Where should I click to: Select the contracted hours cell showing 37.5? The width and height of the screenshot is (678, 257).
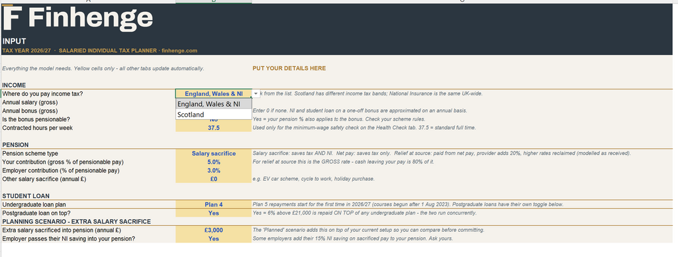click(214, 128)
